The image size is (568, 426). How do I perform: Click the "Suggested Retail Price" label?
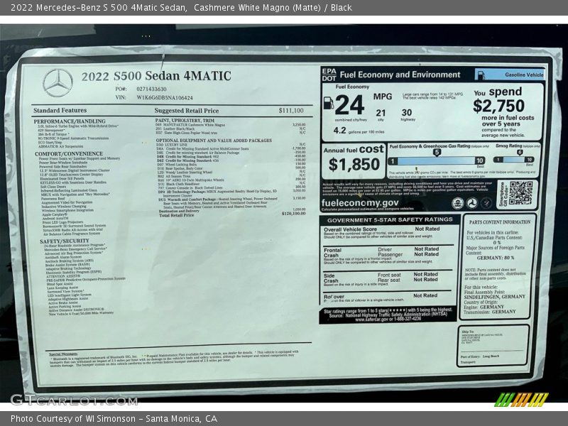(x=187, y=111)
